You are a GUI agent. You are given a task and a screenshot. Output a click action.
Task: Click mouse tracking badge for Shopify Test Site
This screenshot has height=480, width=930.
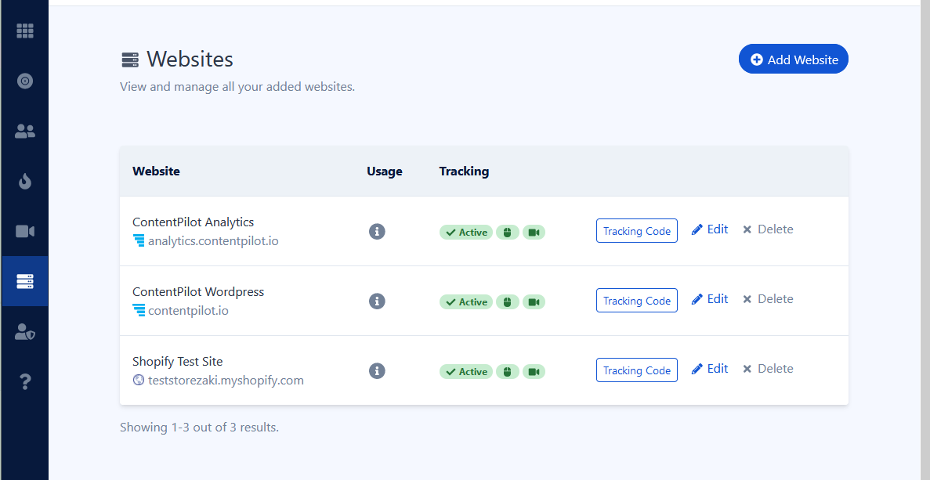tap(507, 372)
